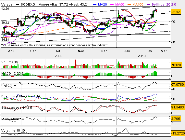185x140 pixels.
Task: Click the IT-Finance.com / Boursorama credit text
Action: [x=24, y=45]
